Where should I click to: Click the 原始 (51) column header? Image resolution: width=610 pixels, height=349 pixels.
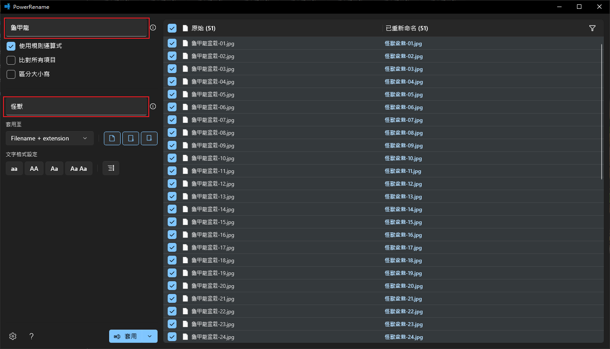(x=203, y=28)
